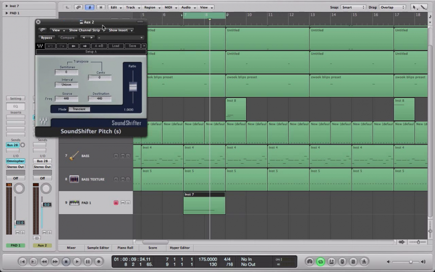Image resolution: width=435 pixels, height=272 pixels.
Task: Click the replace mode icon in the transport
Action: (x=342, y=262)
